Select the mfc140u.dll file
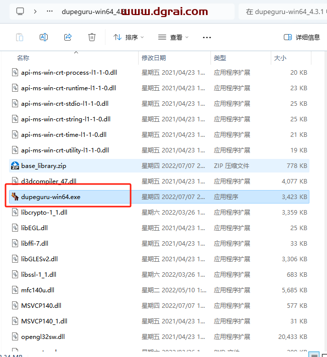Image resolution: width=327 pixels, height=357 pixels. point(159,290)
